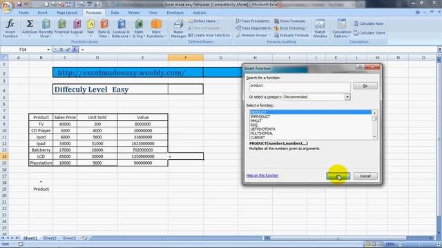Select column F header
This screenshot has width=442, height=248.
point(186,58)
